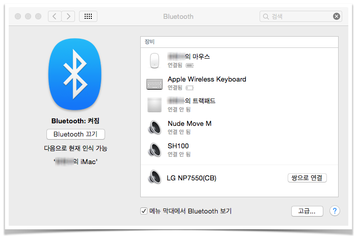Click '연결 안 됨' status under Nude Move M
Viewport: 357px width, 240px height.
pos(179,132)
